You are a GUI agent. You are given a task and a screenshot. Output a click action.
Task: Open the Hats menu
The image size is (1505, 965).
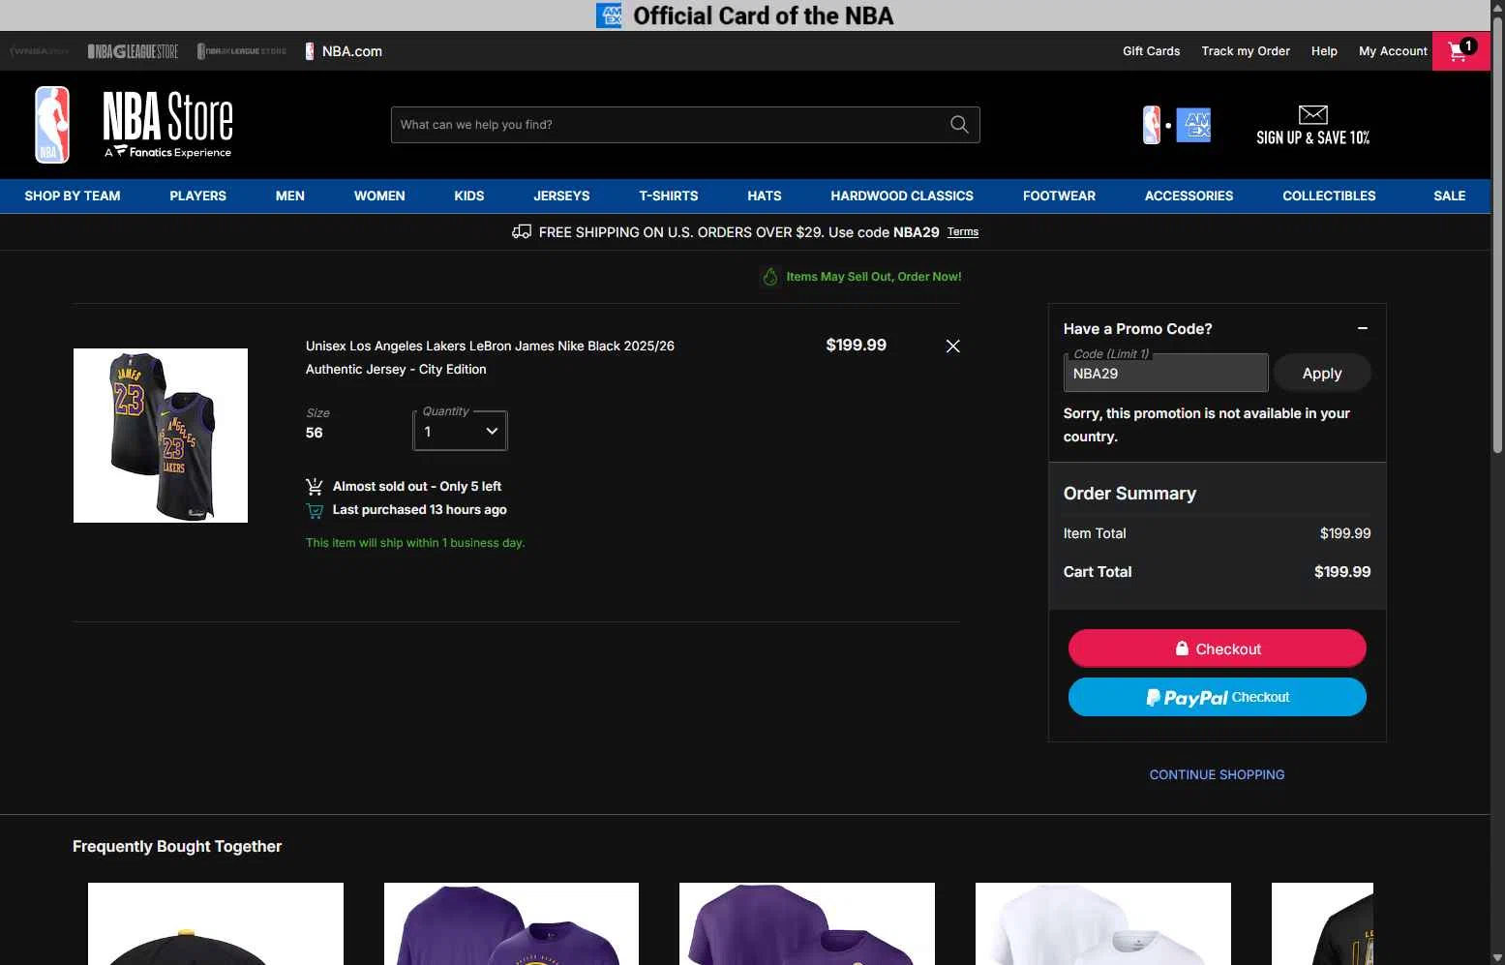coord(765,196)
